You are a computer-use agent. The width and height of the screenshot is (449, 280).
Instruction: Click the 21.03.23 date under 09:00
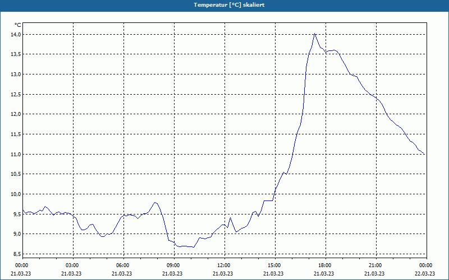pyautogui.click(x=172, y=274)
